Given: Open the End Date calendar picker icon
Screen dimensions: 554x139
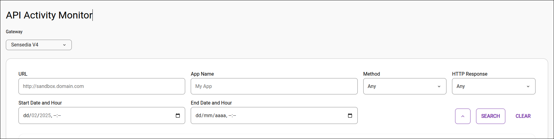Looking at the screenshot, I should coord(350,116).
